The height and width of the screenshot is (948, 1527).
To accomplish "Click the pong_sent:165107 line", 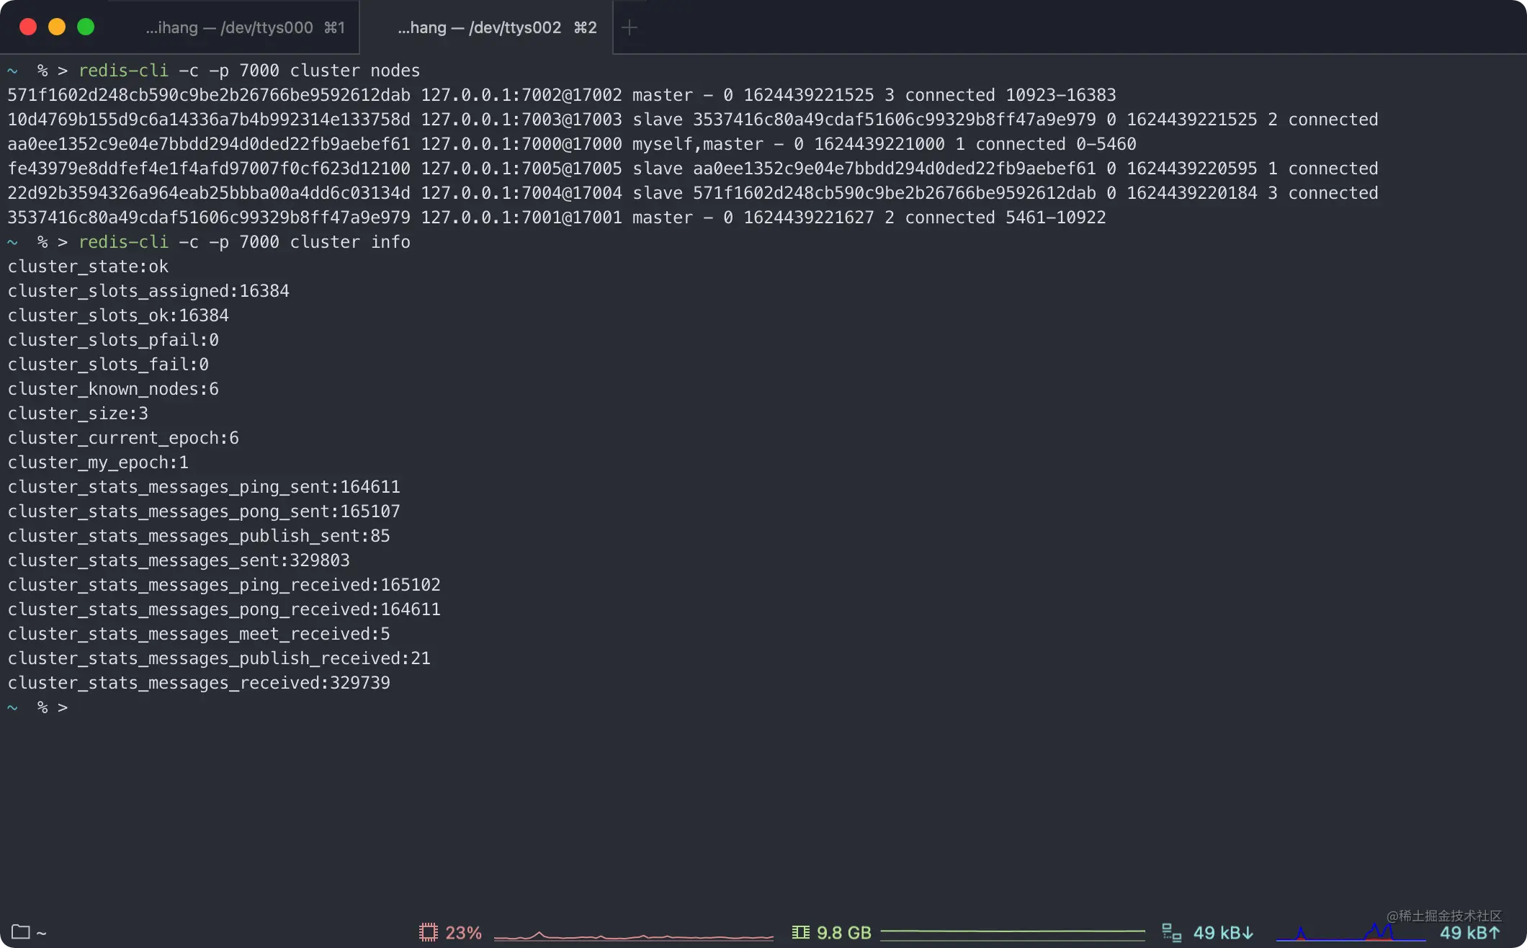I will pos(204,511).
